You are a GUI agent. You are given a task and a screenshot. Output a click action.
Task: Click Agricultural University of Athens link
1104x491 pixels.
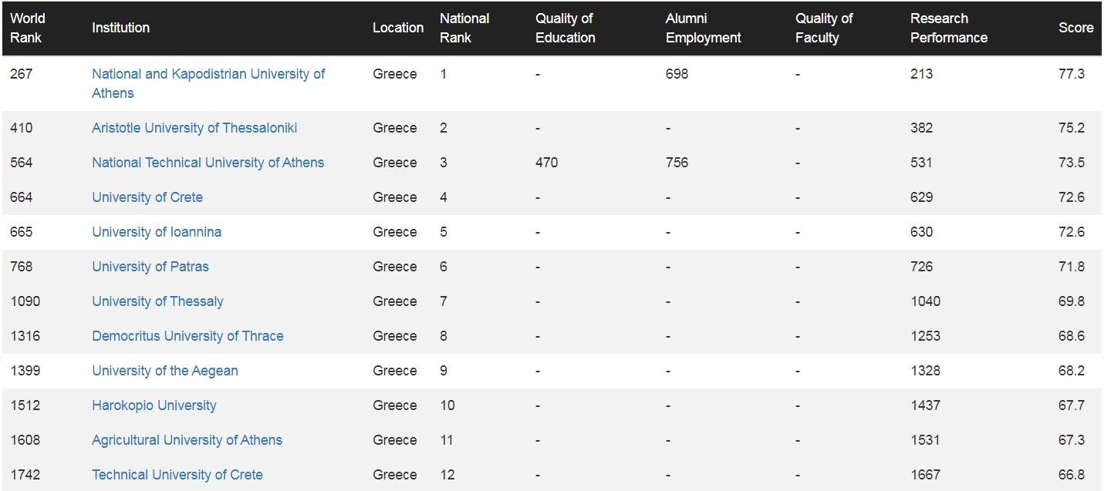click(x=187, y=440)
